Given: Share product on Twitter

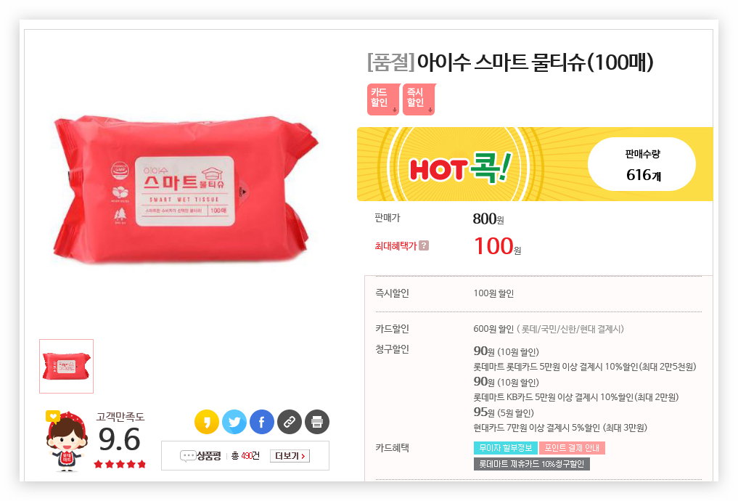Looking at the screenshot, I should coord(234,421).
